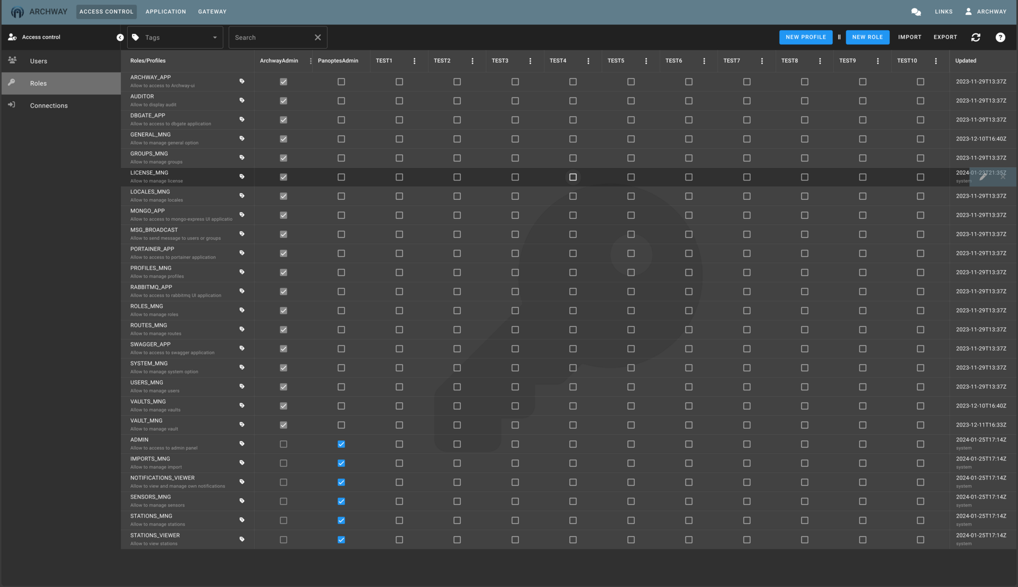Click the Search input field
Image resolution: width=1018 pixels, height=587 pixels.
coord(272,37)
